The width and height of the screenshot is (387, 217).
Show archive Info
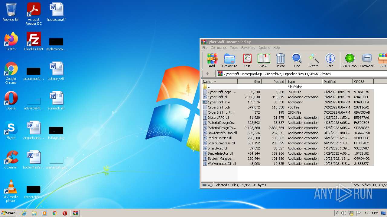tap(330, 61)
